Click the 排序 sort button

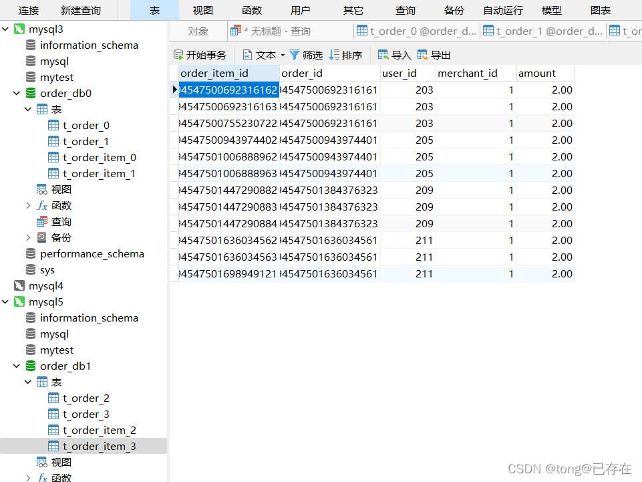point(345,55)
